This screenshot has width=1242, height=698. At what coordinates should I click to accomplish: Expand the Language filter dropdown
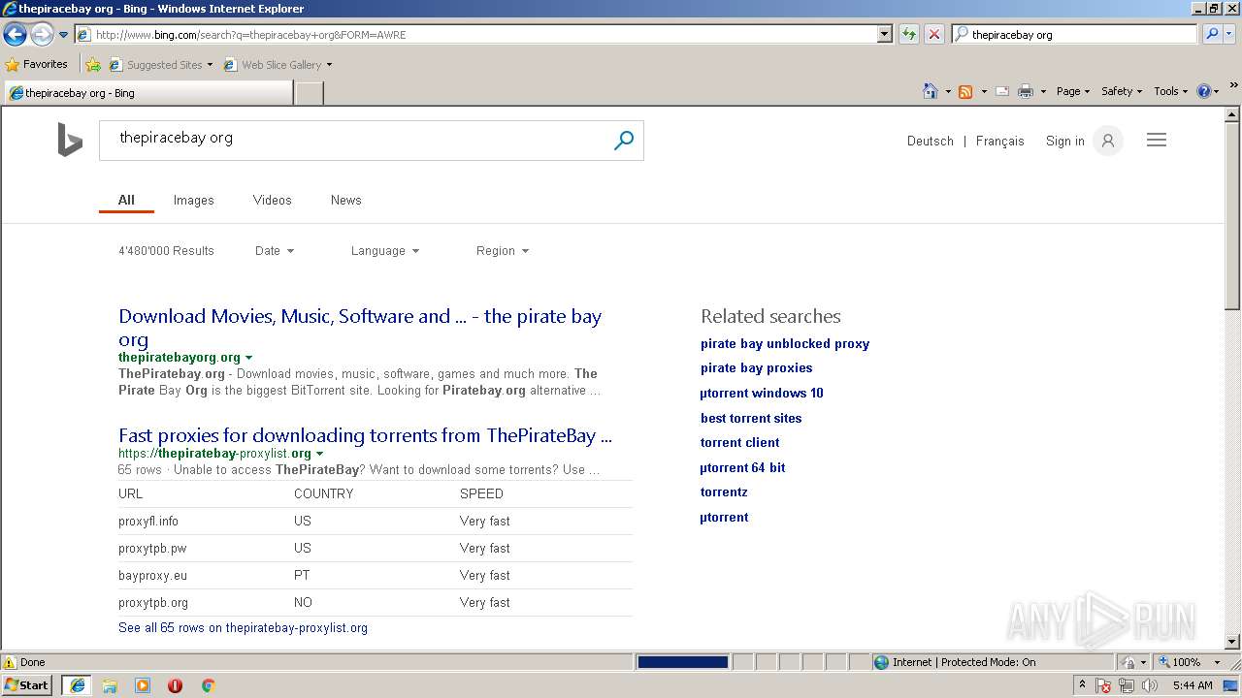[x=385, y=251]
